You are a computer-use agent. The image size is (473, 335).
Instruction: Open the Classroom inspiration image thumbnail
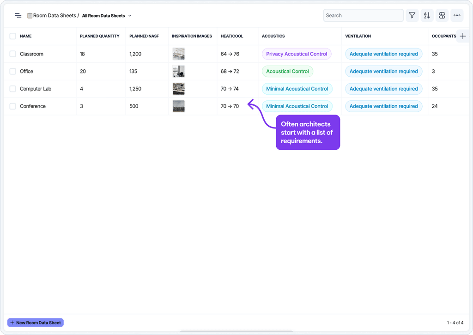[179, 54]
